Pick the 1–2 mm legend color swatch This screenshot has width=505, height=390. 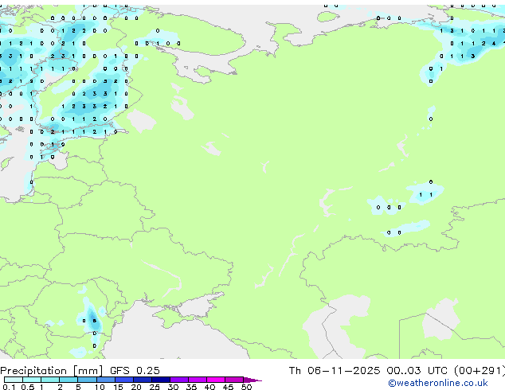[x=50, y=380]
